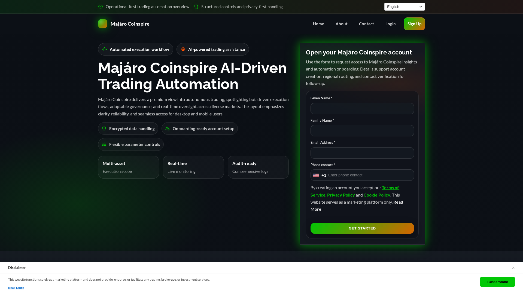Click the shield icon in Encrypted data handling
The width and height of the screenshot is (523, 294).
click(x=104, y=128)
